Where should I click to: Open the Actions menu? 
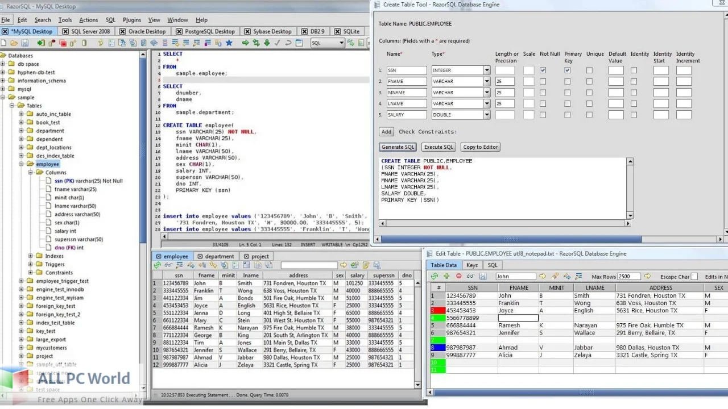point(88,20)
